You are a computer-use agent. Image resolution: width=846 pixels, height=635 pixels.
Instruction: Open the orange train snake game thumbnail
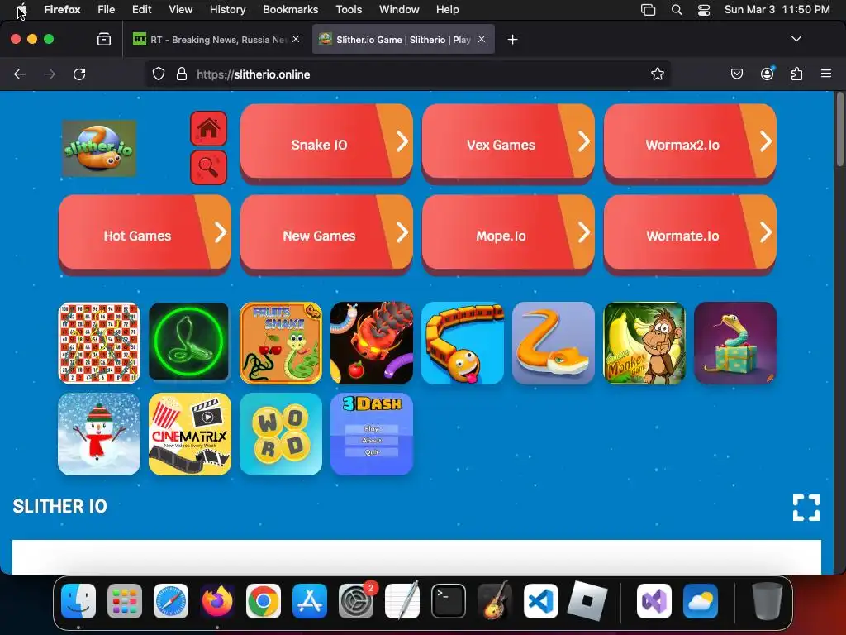tap(463, 343)
